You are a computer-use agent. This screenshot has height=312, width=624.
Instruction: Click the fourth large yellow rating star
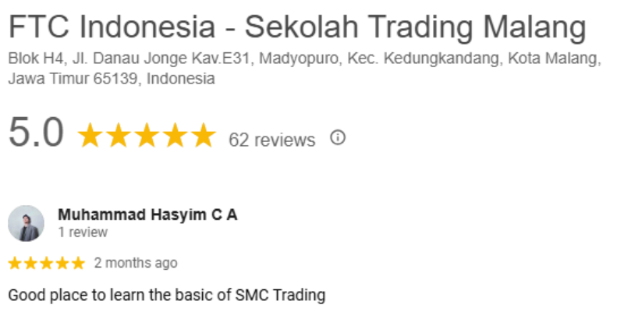tap(174, 136)
